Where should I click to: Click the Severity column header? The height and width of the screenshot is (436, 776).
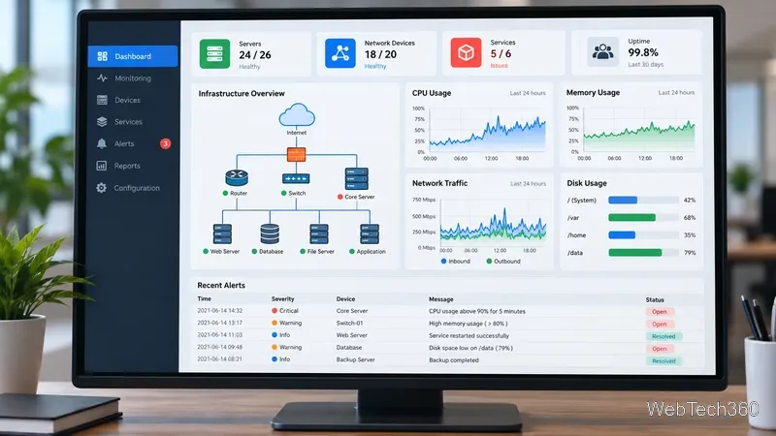(282, 299)
